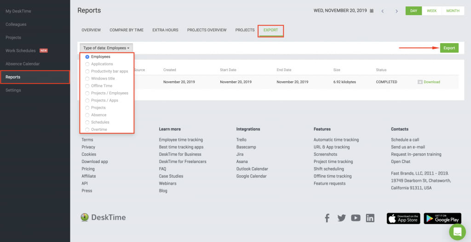The image size is (471, 242).
Task: Click the green Export button
Action: [449, 48]
